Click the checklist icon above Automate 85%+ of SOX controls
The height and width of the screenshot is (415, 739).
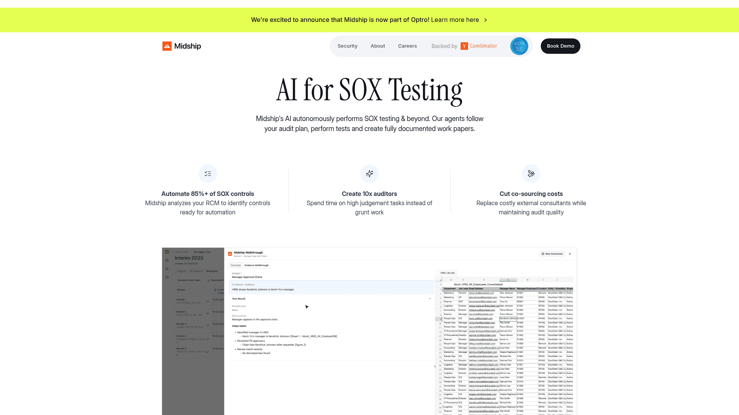tap(208, 174)
